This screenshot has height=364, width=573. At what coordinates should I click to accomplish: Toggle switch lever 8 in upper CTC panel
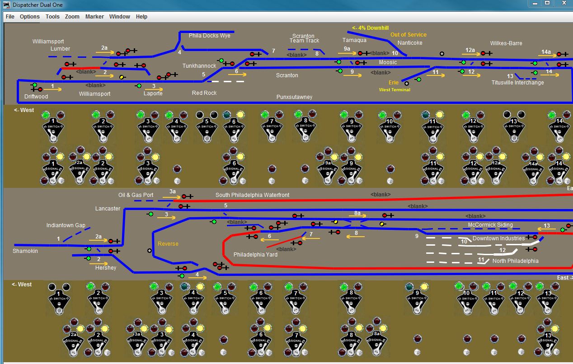pyautogui.click(x=306, y=130)
